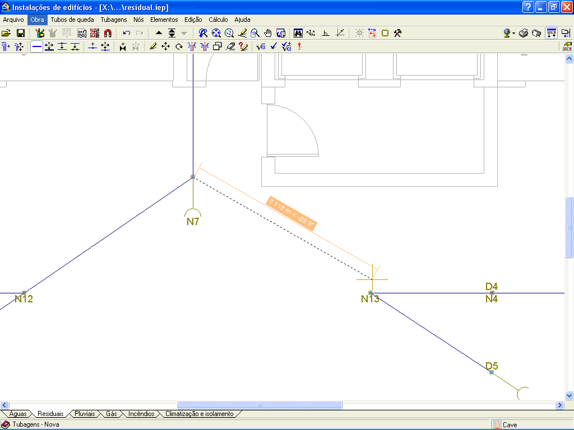574x430 pixels.
Task: Open the Cálculo menu
Action: pos(218,20)
